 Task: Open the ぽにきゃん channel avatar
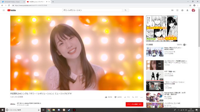tap(13, 104)
